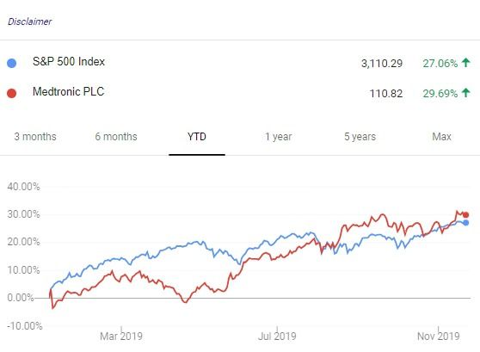This screenshot has height=352, width=480.
Task: Click the Medtronic price 110.82
Action: pyautogui.click(x=386, y=94)
